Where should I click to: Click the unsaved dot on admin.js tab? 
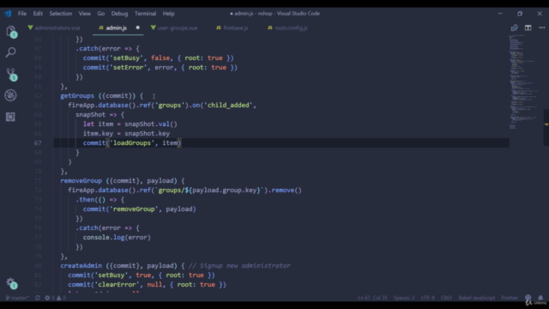point(137,27)
